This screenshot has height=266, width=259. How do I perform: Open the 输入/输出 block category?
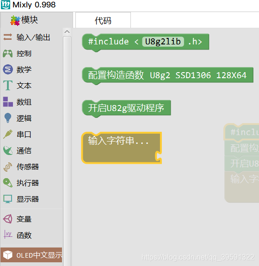point(31,37)
